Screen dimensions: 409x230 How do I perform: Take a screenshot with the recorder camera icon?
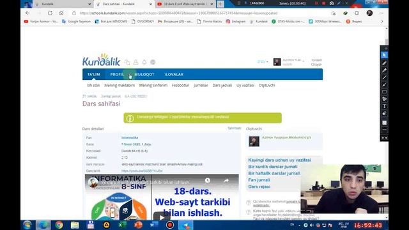pos(331,3)
